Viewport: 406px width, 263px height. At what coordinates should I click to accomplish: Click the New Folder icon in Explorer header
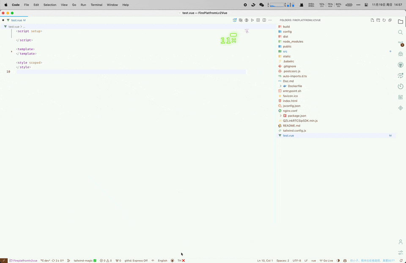click(378, 20)
